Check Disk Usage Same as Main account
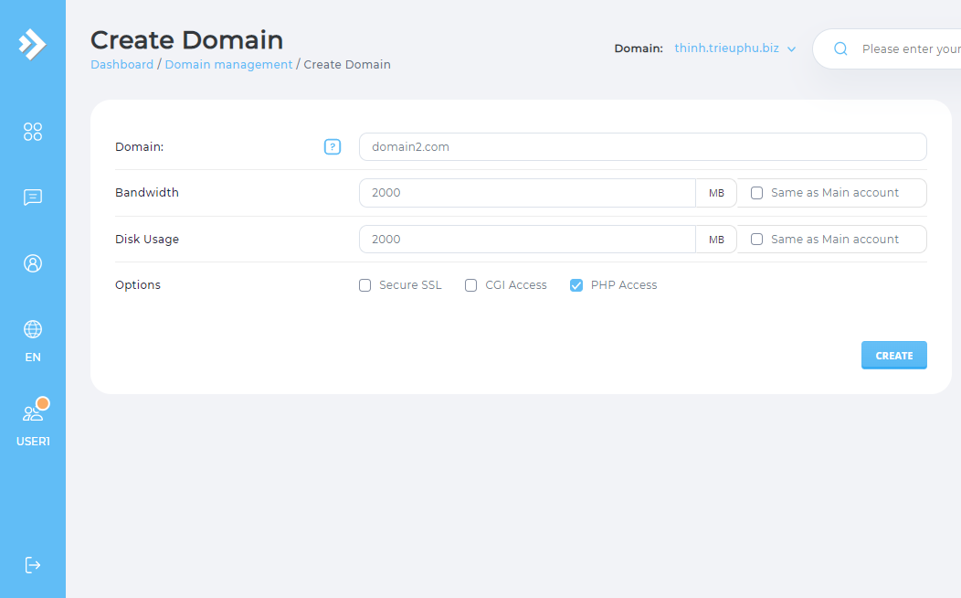 point(756,240)
